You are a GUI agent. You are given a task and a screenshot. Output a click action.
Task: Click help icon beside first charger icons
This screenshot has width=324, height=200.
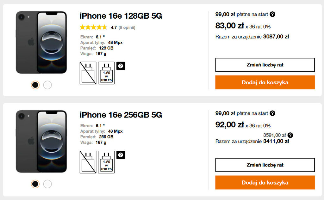click(121, 66)
